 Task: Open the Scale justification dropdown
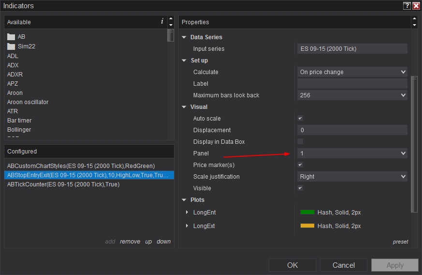[352, 177]
